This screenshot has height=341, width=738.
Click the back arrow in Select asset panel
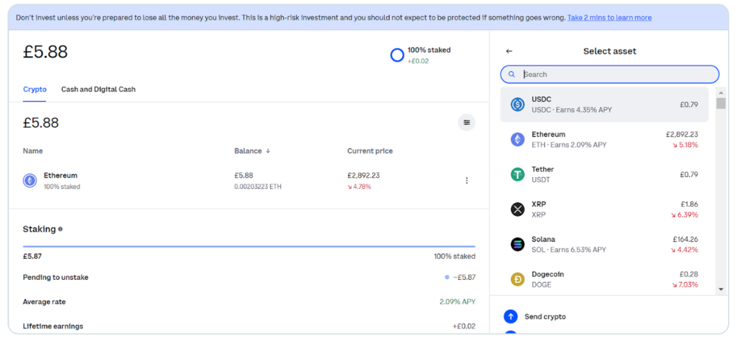509,51
